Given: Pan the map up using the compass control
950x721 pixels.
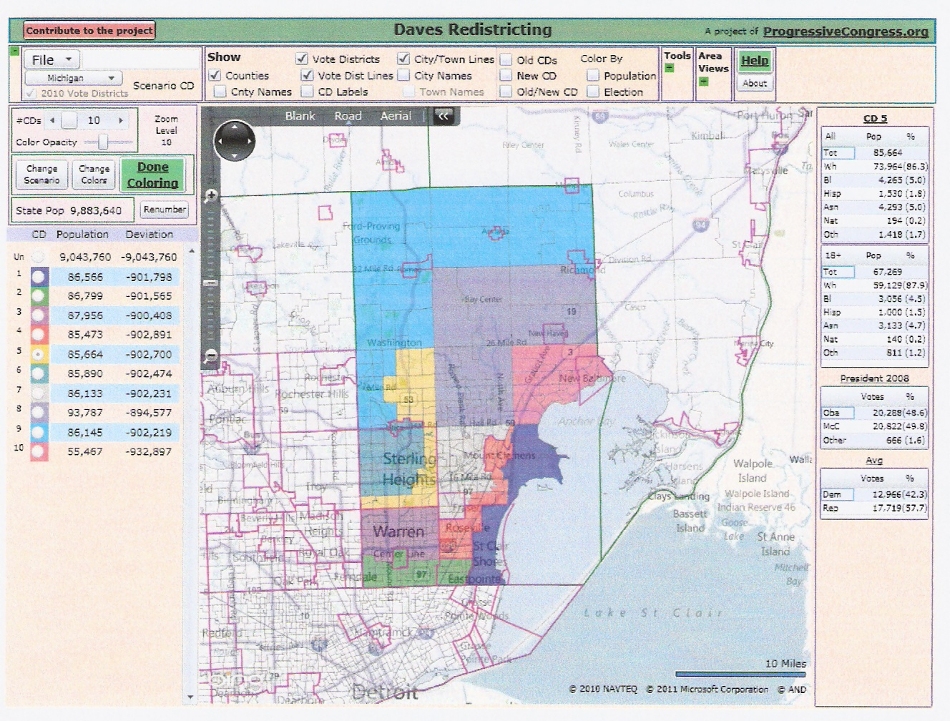Looking at the screenshot, I should 234,129.
